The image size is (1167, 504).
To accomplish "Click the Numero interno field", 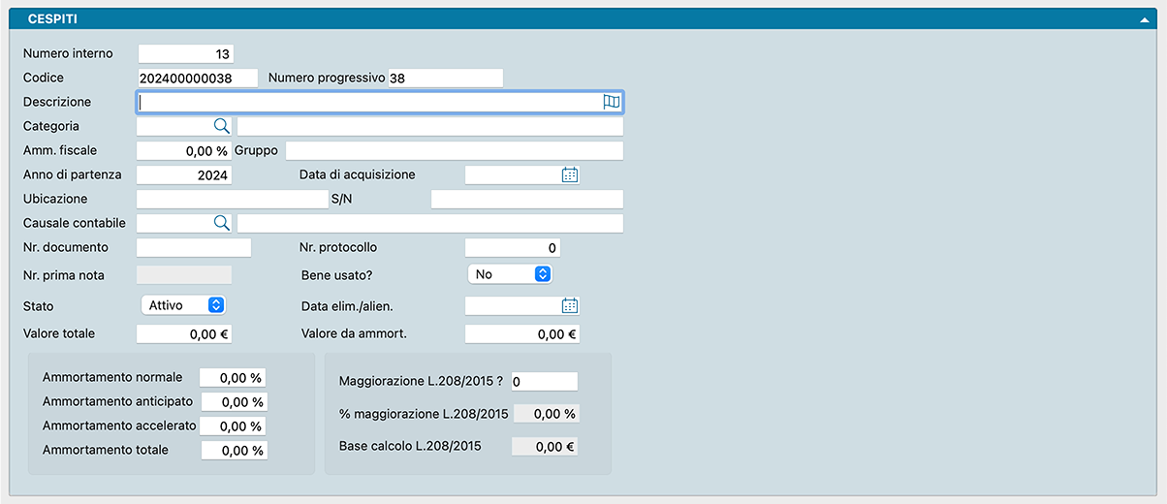I will (x=186, y=54).
